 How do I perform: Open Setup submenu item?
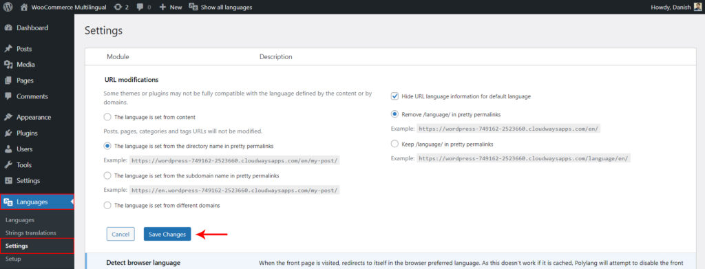13,259
